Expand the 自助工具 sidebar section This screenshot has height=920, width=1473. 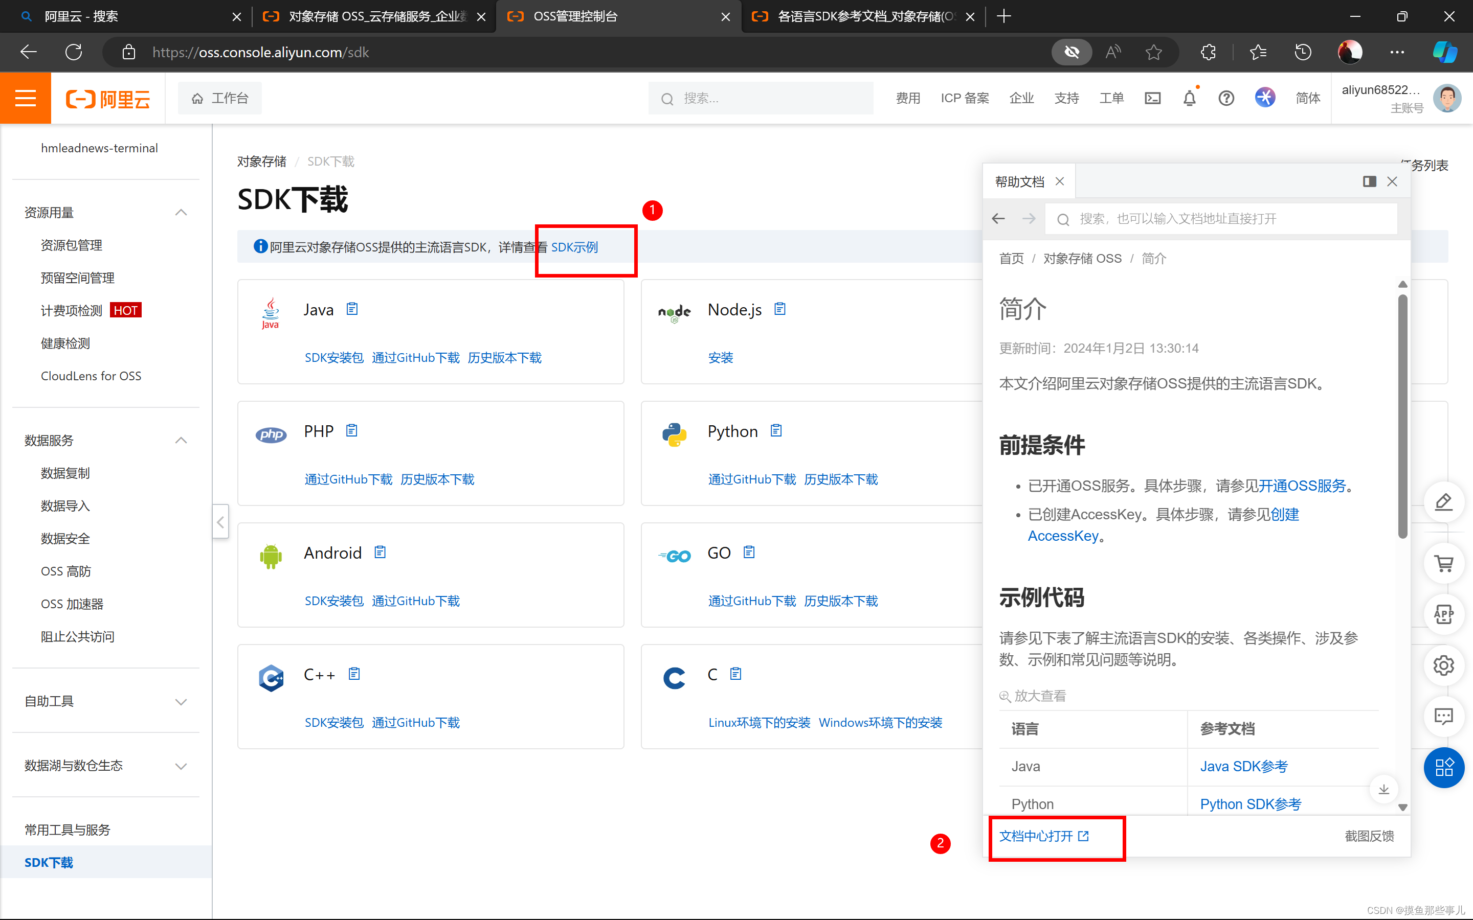point(181,702)
